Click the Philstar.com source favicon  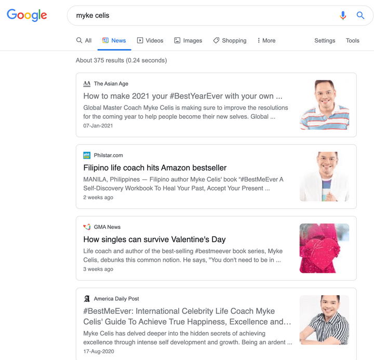pos(87,155)
